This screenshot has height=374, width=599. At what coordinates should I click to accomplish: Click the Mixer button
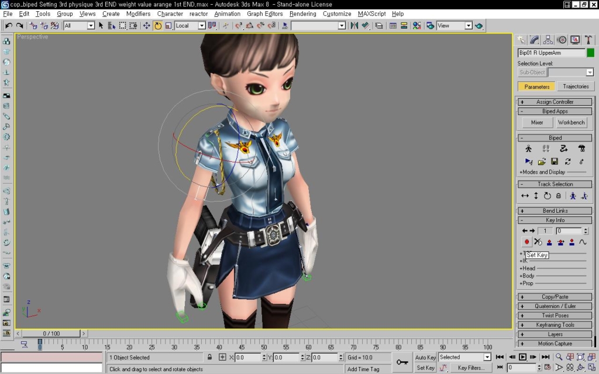tap(537, 123)
